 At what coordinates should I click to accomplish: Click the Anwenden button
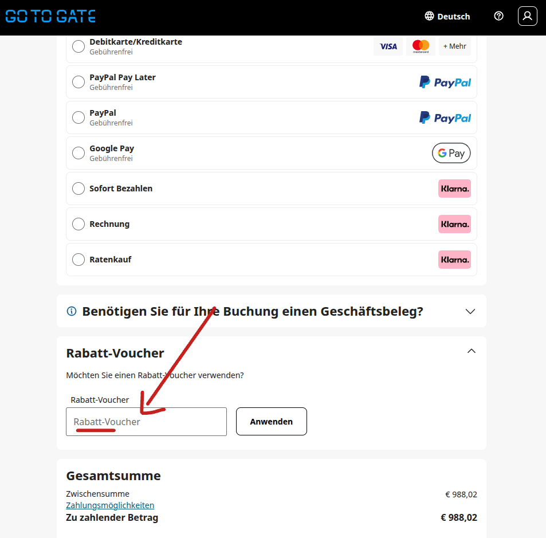pyautogui.click(x=271, y=421)
